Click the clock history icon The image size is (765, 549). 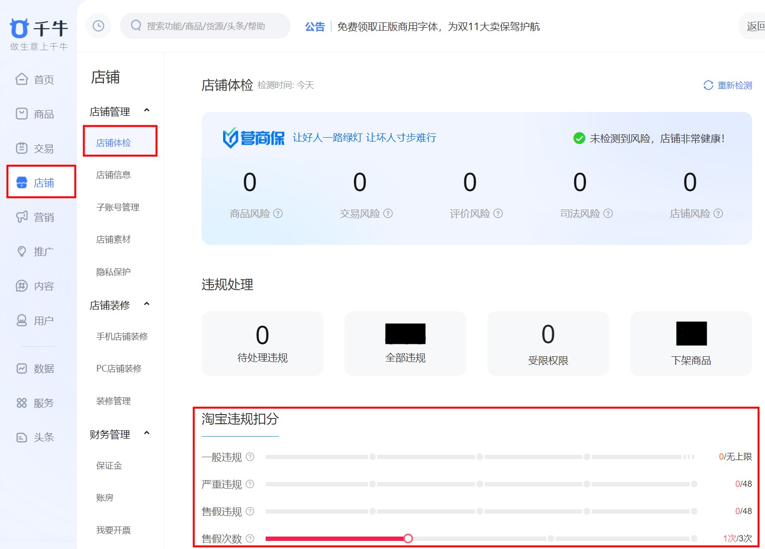(x=98, y=26)
